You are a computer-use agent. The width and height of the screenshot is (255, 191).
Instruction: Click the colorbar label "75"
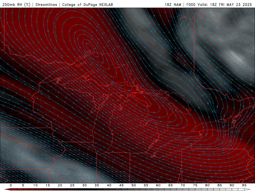point(195,185)
